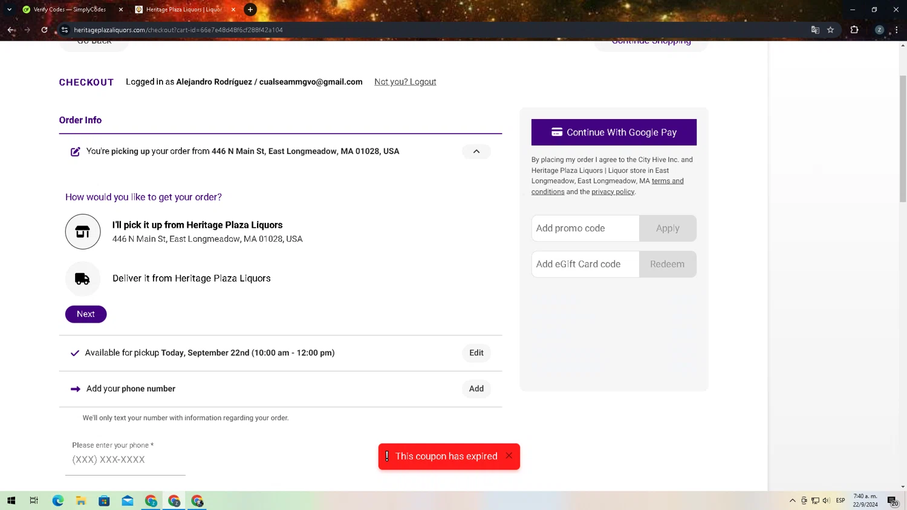Viewport: 907px width, 510px height.
Task: Click the first Chrome icon on the taskbar
Action: pos(151,501)
